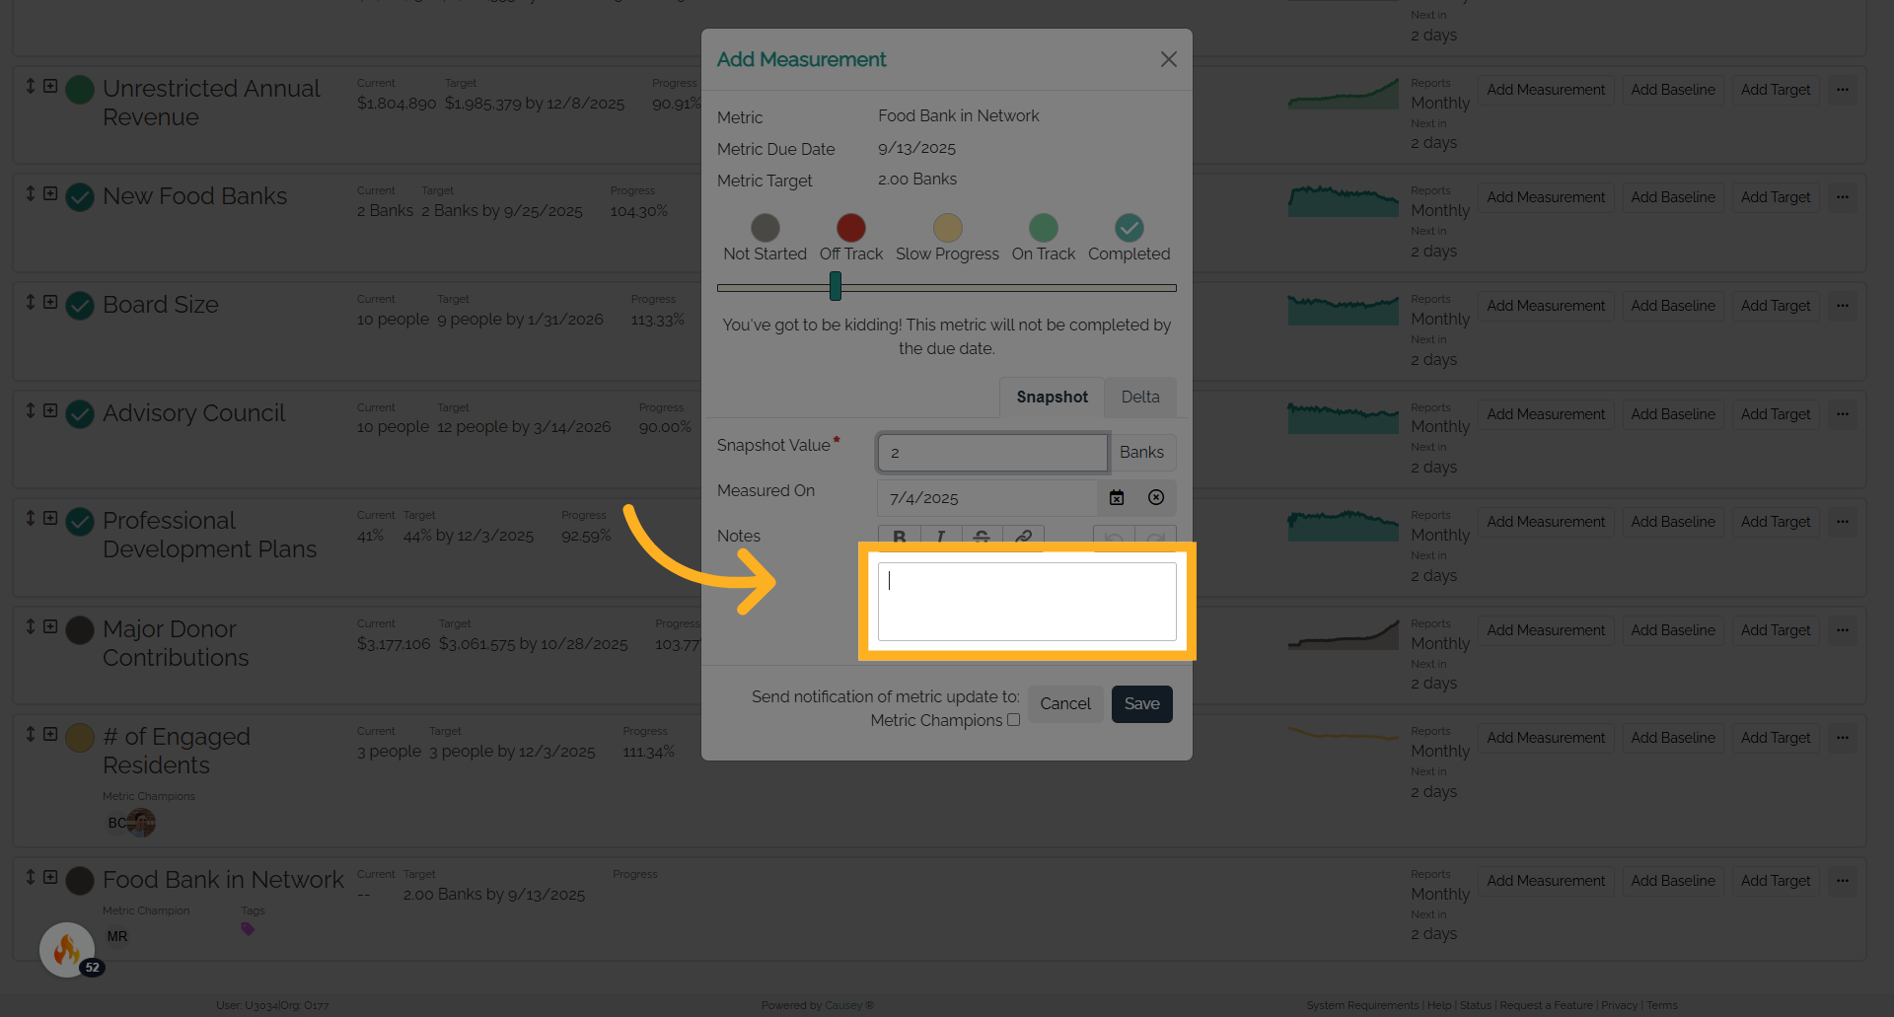
Task: Add Measurement for New Food Banks
Action: pos(1546,197)
